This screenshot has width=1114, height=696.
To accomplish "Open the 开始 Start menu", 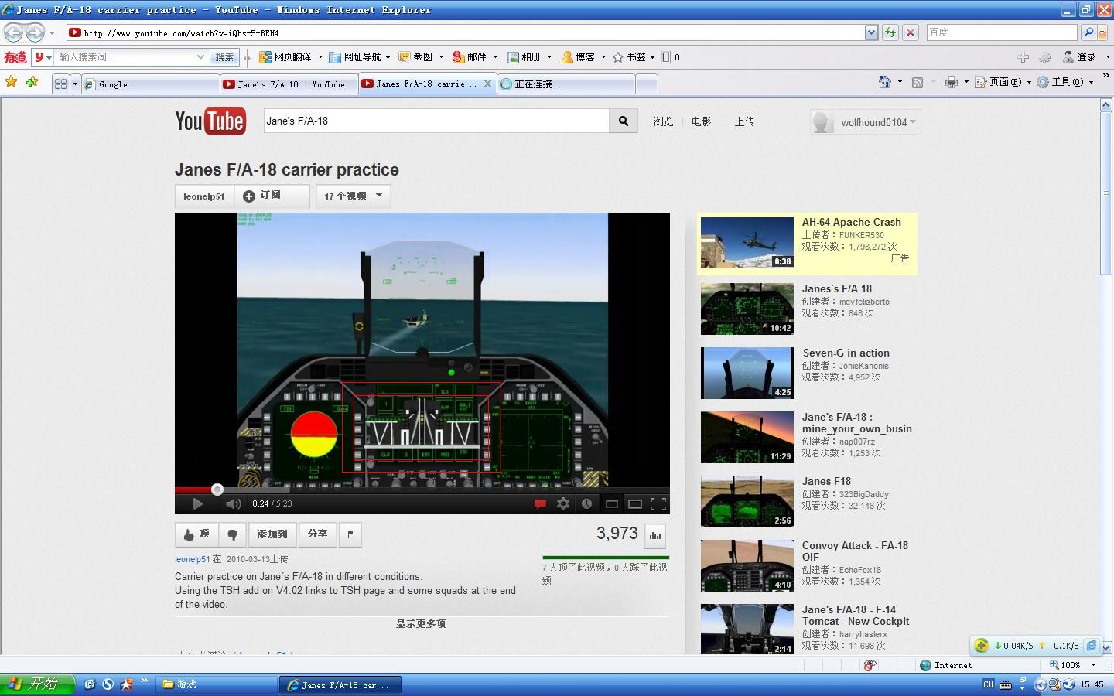I will click(37, 684).
